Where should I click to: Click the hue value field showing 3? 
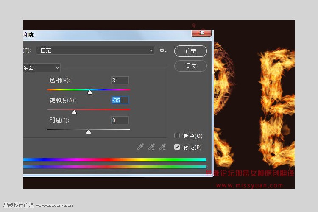point(120,80)
